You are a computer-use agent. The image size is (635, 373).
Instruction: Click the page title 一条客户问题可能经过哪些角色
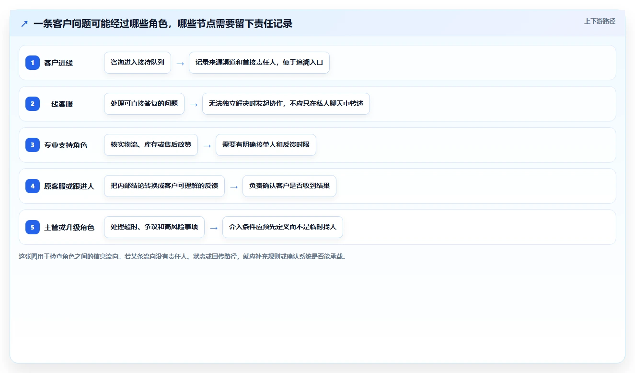[x=163, y=23]
